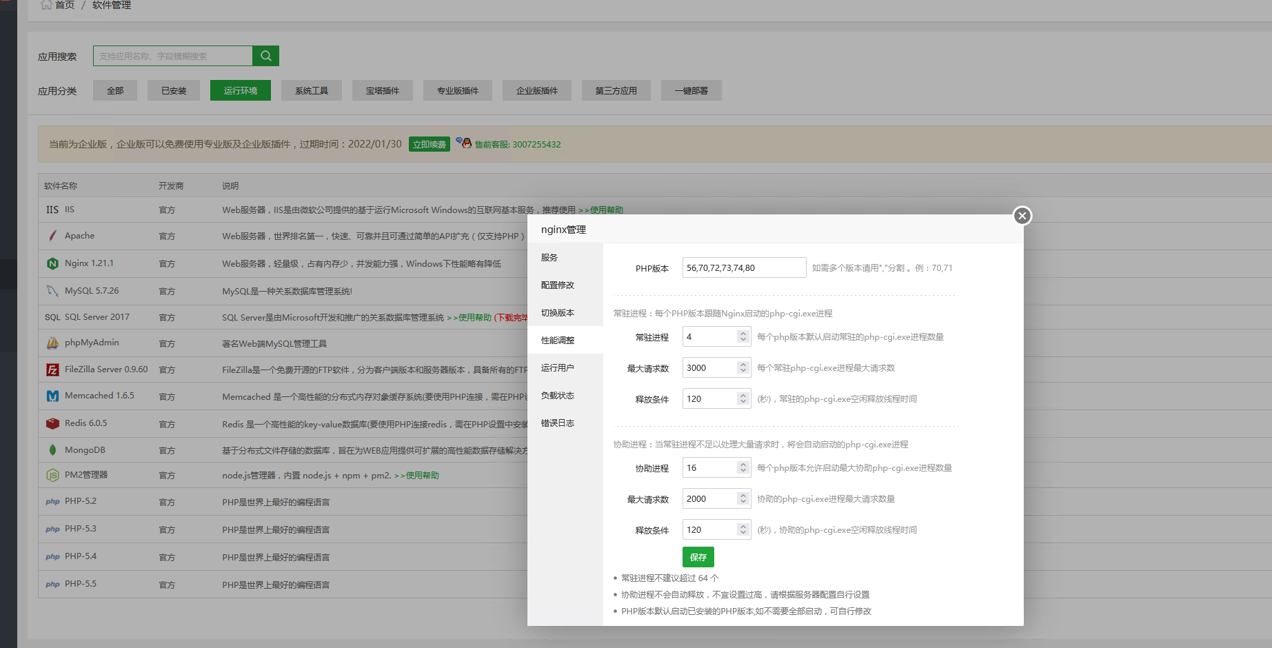Click the MySQL 5.7.26 software name
1272x648 pixels.
pyautogui.click(x=92, y=291)
